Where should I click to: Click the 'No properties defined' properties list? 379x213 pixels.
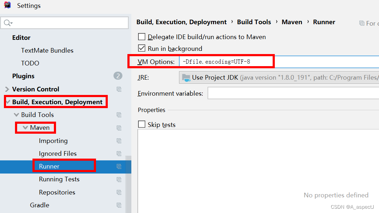click(x=258, y=171)
